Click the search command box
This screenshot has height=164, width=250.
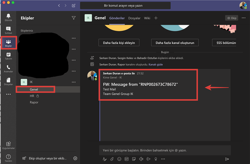tap(125, 5)
